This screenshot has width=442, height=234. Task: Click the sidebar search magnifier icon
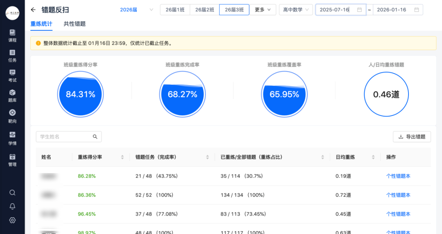12,193
